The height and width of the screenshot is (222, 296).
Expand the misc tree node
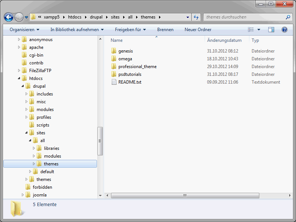[26, 101]
